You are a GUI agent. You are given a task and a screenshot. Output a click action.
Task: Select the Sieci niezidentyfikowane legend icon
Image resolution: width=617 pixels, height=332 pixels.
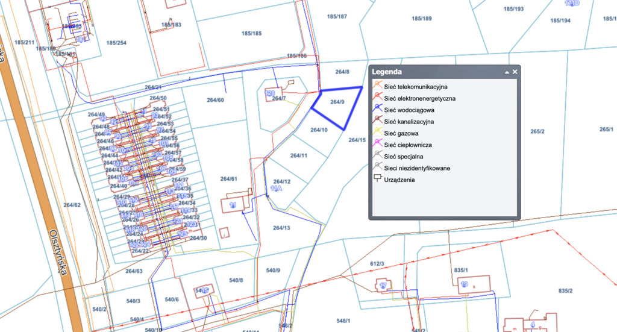point(378,168)
